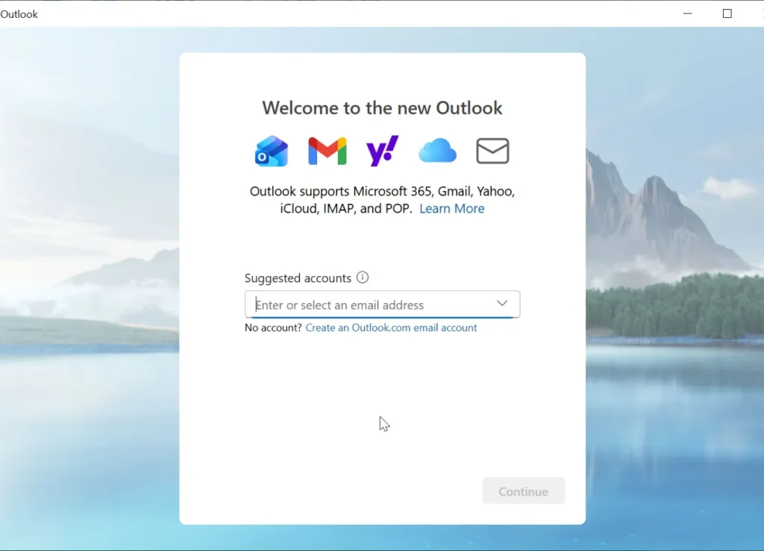Click the Gmail icon
This screenshot has height=551, width=764.
pyautogui.click(x=327, y=151)
